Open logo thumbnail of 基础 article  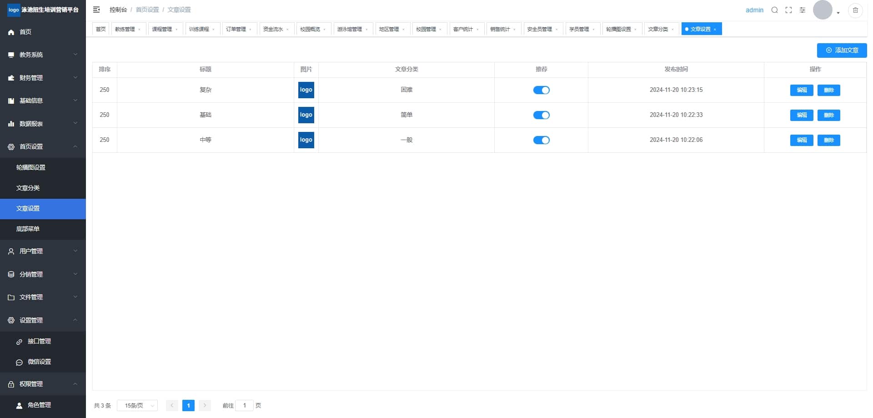306,115
